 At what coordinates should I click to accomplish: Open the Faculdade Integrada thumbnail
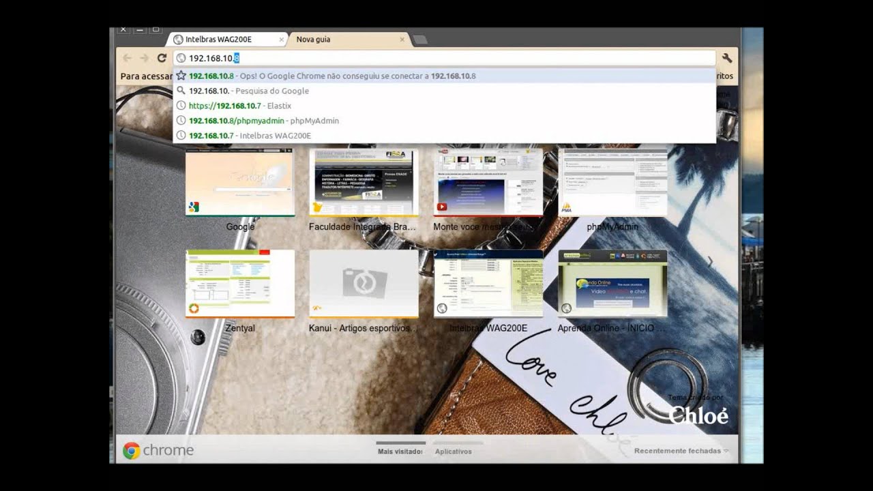click(364, 182)
